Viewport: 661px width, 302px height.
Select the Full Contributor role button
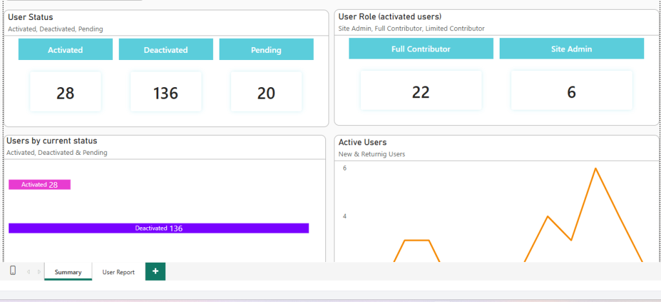coord(421,49)
